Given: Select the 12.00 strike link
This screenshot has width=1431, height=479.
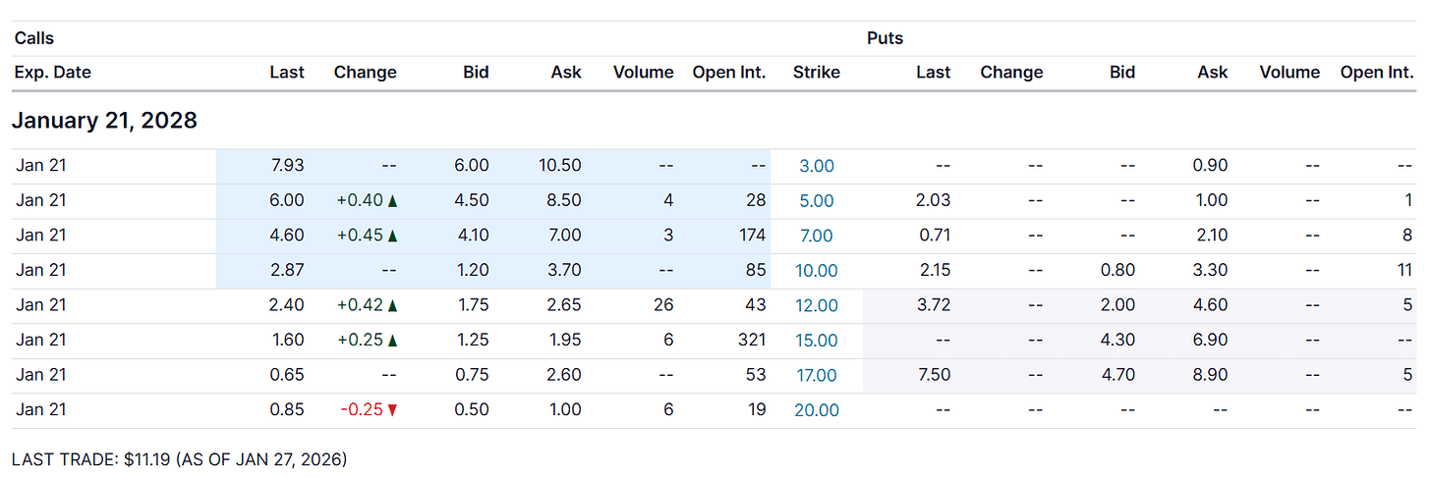Looking at the screenshot, I should tap(817, 305).
